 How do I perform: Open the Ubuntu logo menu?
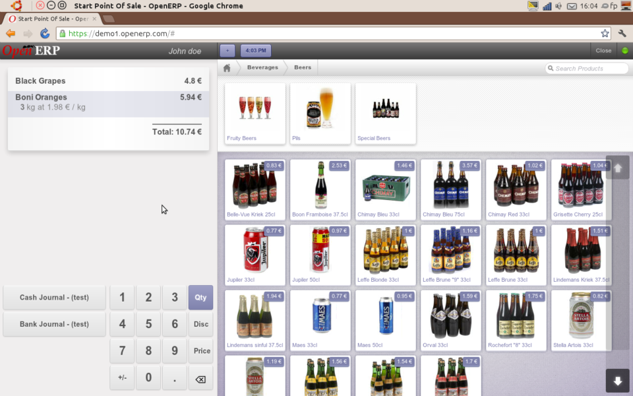16,6
